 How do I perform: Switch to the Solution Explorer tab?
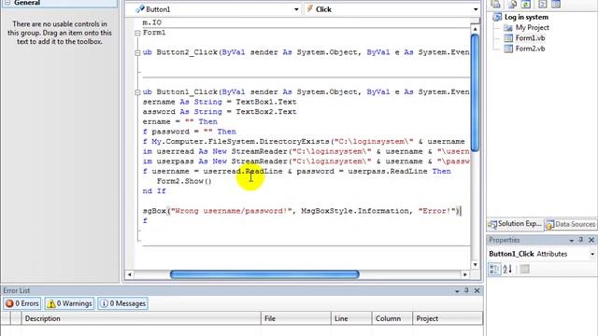click(x=515, y=224)
